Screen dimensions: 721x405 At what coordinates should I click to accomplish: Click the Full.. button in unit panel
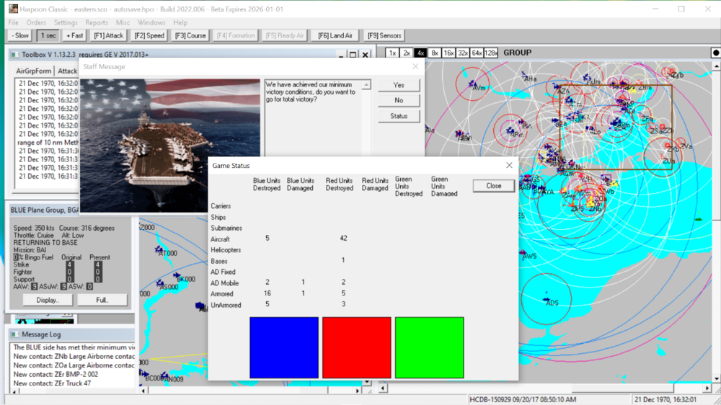102,300
